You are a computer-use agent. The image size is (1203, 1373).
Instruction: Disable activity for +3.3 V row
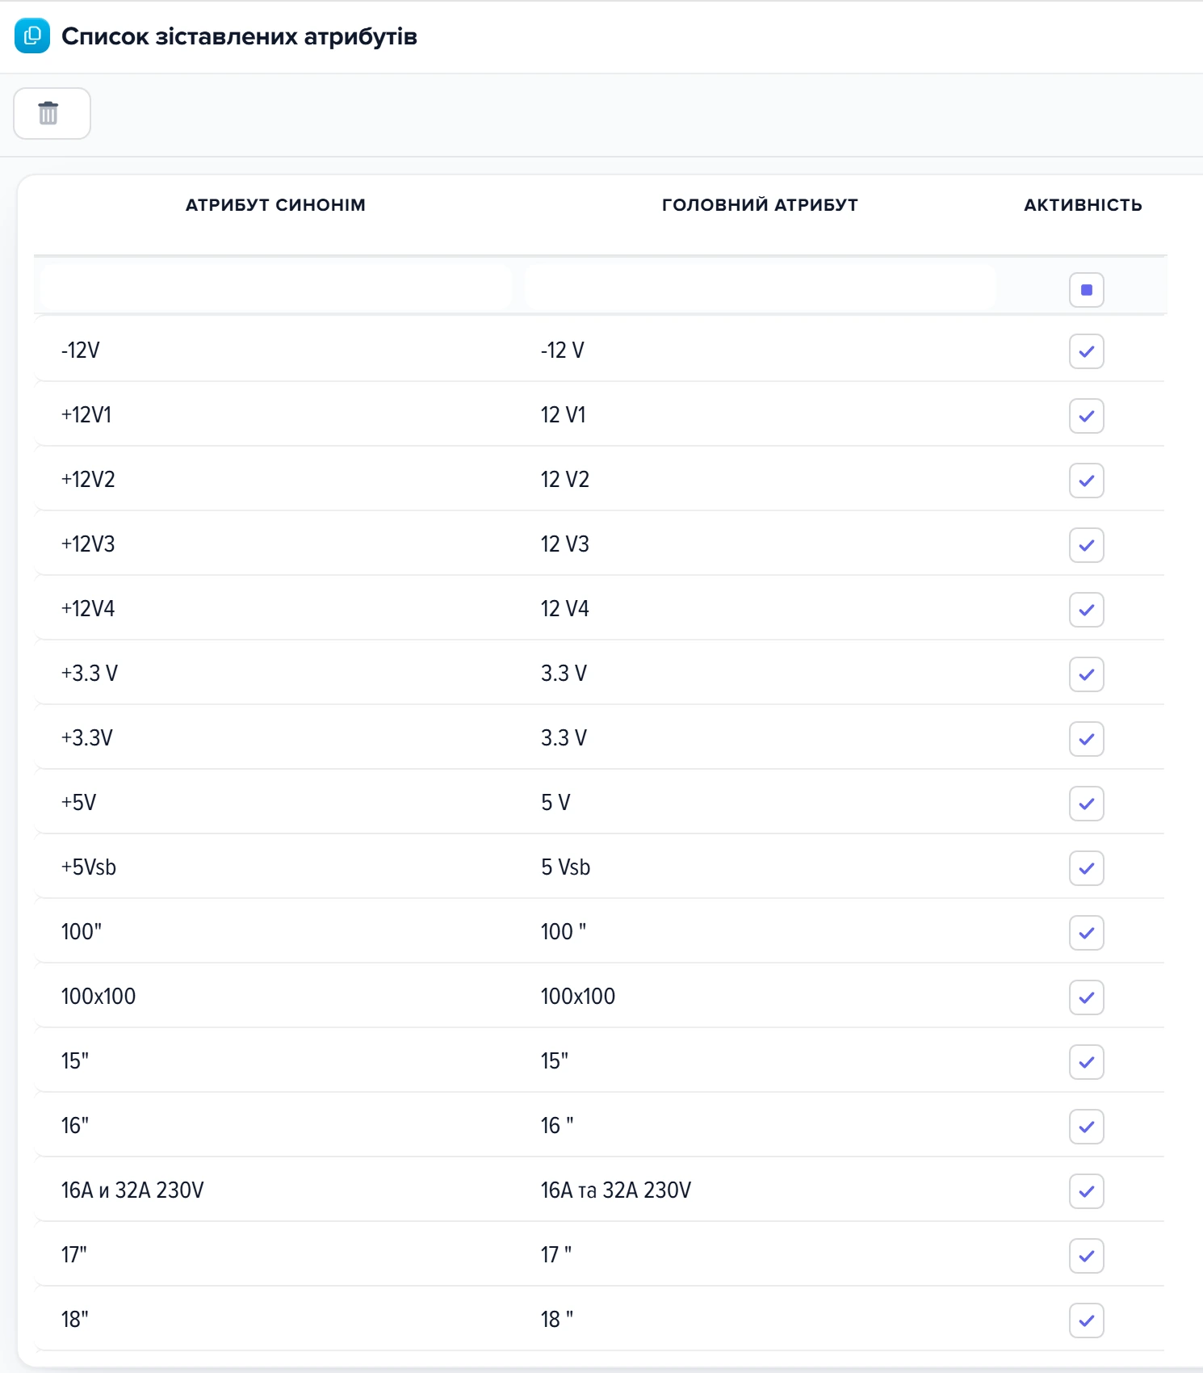click(x=1087, y=674)
